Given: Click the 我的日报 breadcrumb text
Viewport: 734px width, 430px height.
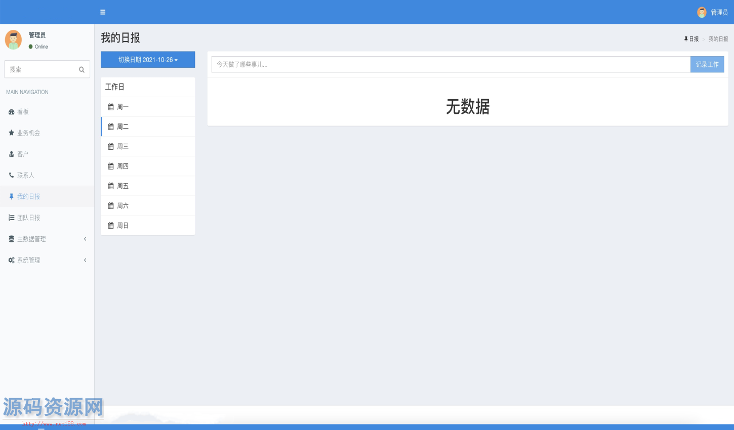Looking at the screenshot, I should pyautogui.click(x=718, y=39).
